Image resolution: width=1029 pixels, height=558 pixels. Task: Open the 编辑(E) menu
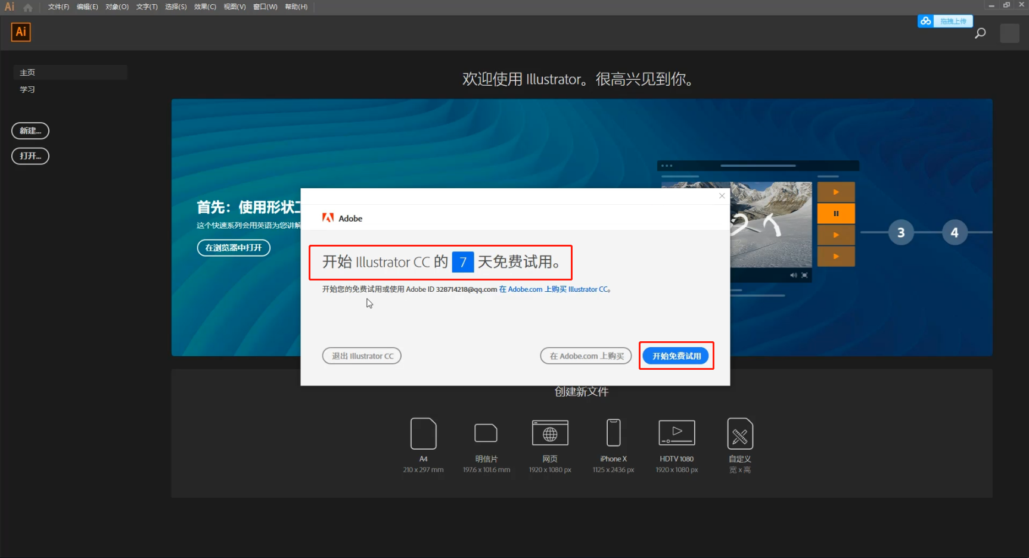[87, 7]
